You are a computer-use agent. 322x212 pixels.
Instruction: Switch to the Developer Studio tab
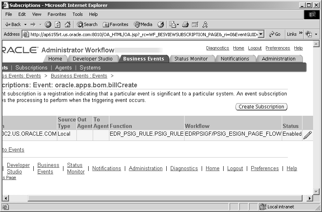point(93,59)
